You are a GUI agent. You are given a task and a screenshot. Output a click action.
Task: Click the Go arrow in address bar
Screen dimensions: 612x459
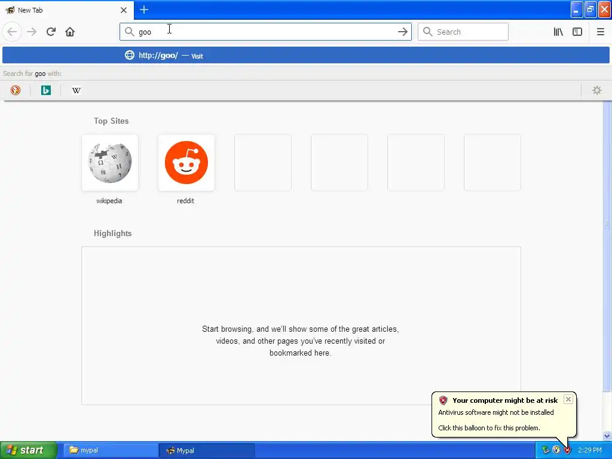(402, 32)
